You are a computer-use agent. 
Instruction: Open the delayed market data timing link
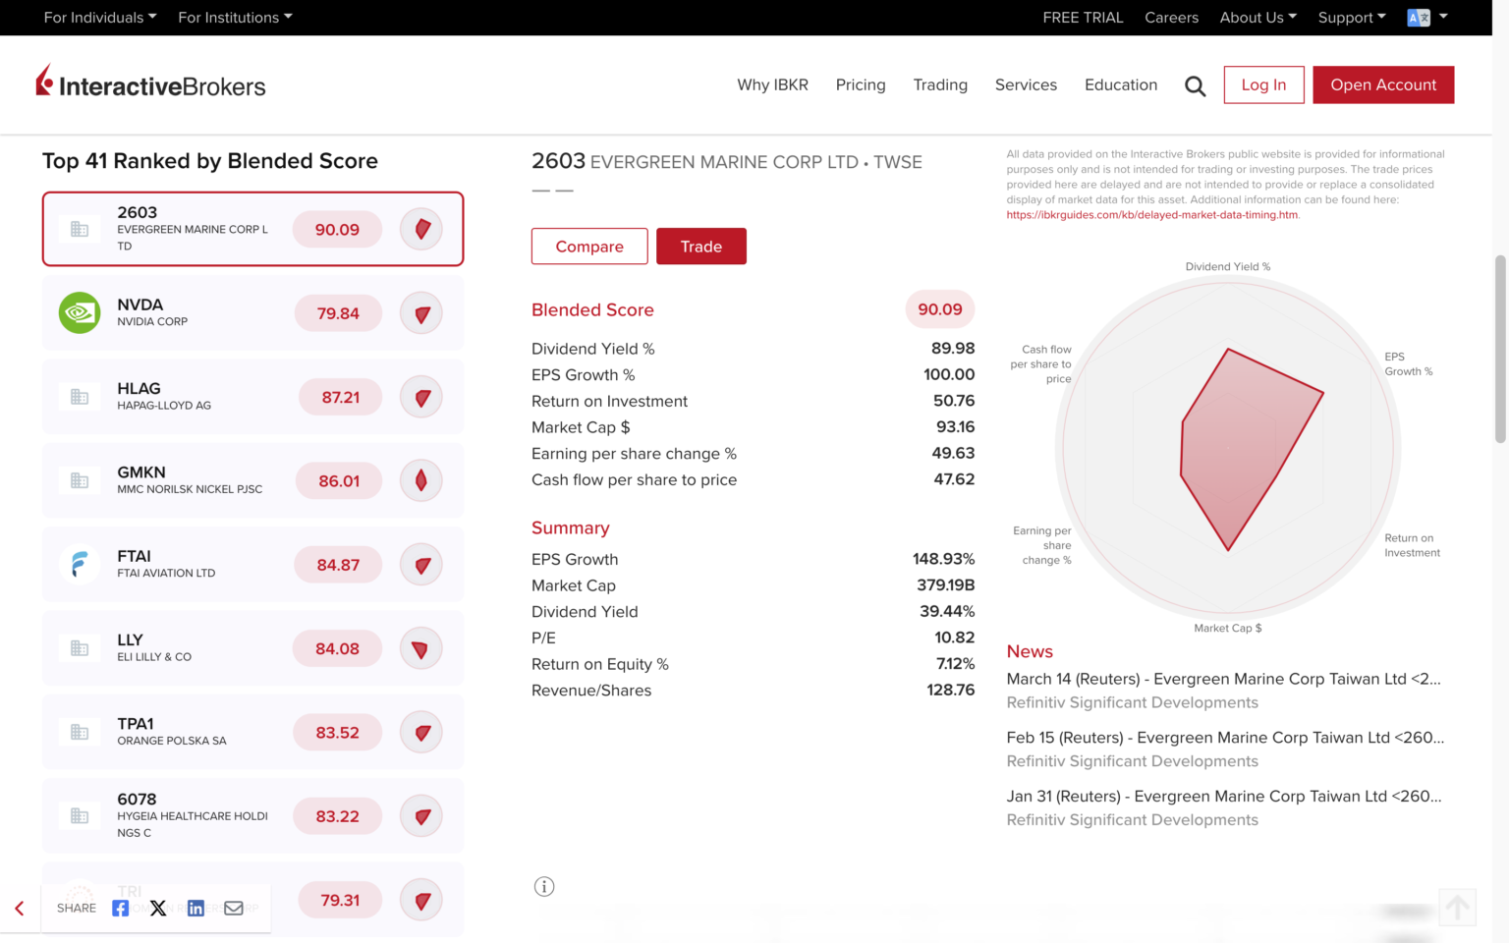[x=1151, y=215]
